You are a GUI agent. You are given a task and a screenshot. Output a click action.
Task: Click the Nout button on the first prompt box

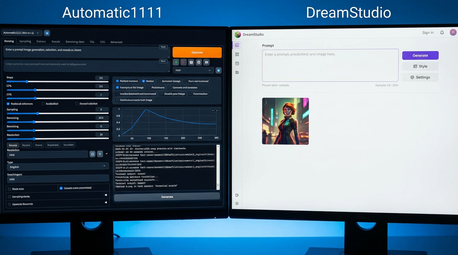[163, 47]
